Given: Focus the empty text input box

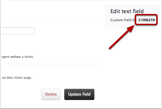Looking at the screenshot, I should click(x=18, y=31).
